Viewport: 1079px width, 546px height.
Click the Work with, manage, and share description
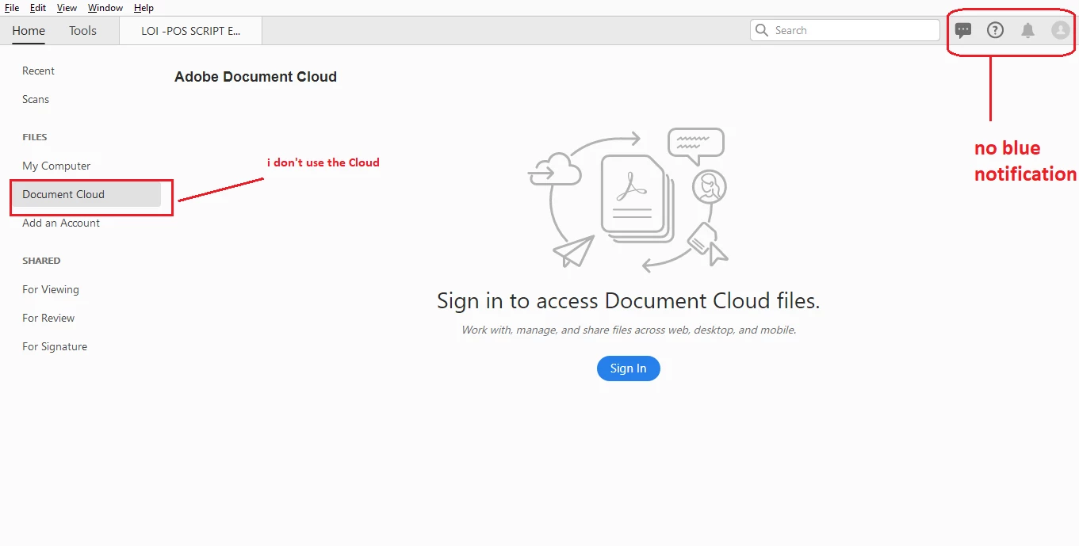(629, 330)
